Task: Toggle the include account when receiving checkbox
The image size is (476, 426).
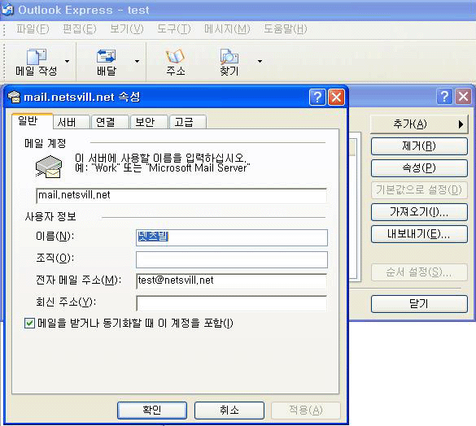Action: coord(29,323)
